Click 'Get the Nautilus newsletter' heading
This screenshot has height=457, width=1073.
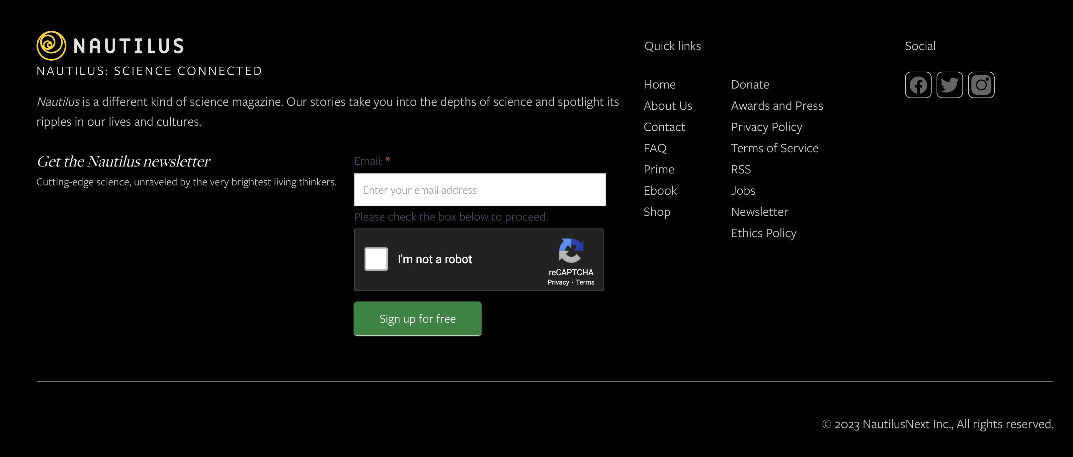123,161
